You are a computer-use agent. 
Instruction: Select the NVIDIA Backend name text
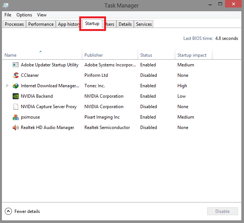point(37,96)
